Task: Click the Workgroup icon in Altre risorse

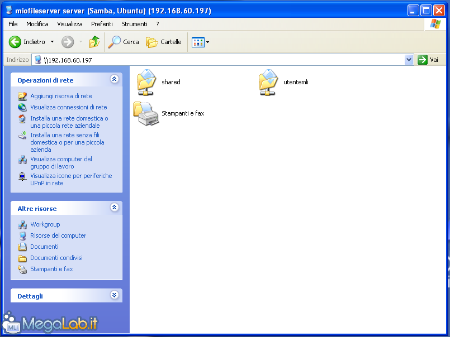Action: pos(22,225)
